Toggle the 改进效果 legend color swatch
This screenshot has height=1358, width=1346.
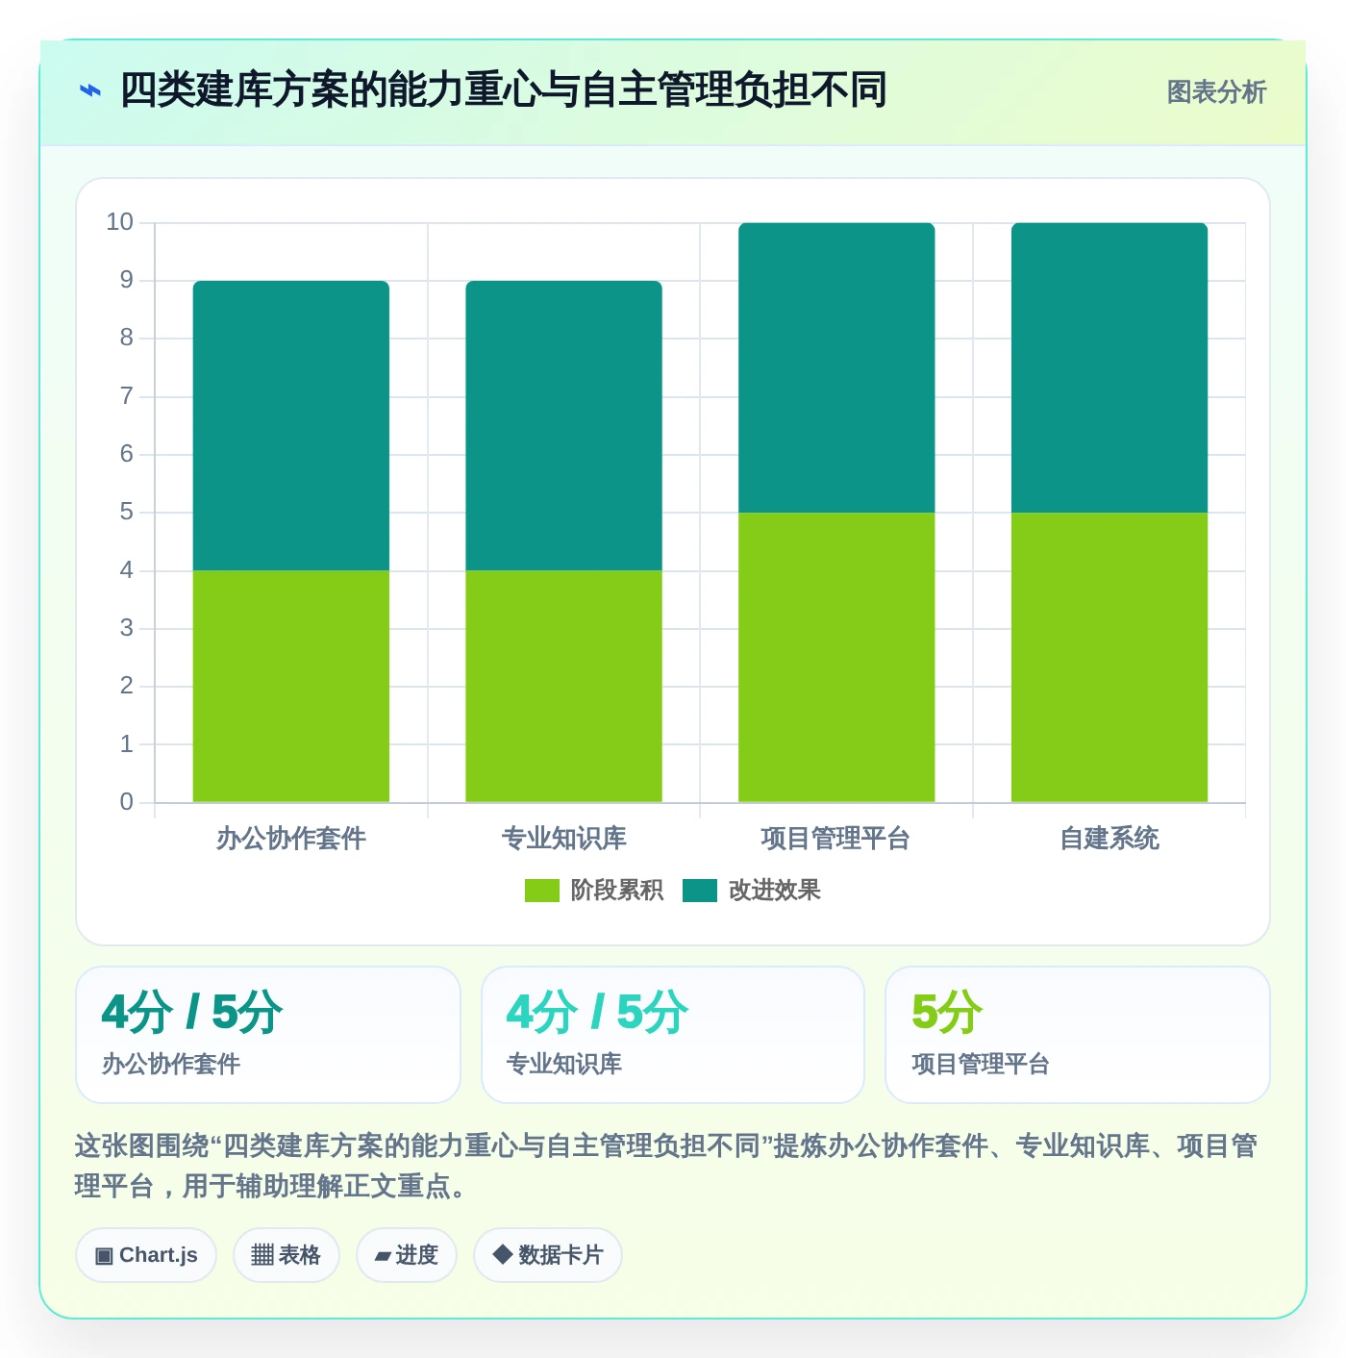tap(700, 891)
